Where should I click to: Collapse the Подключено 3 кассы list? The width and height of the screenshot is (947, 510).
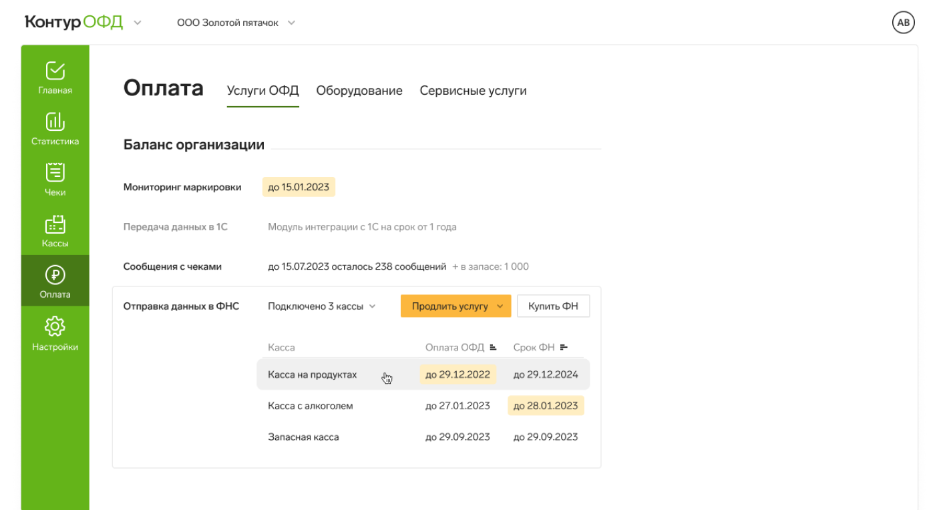[x=322, y=306]
